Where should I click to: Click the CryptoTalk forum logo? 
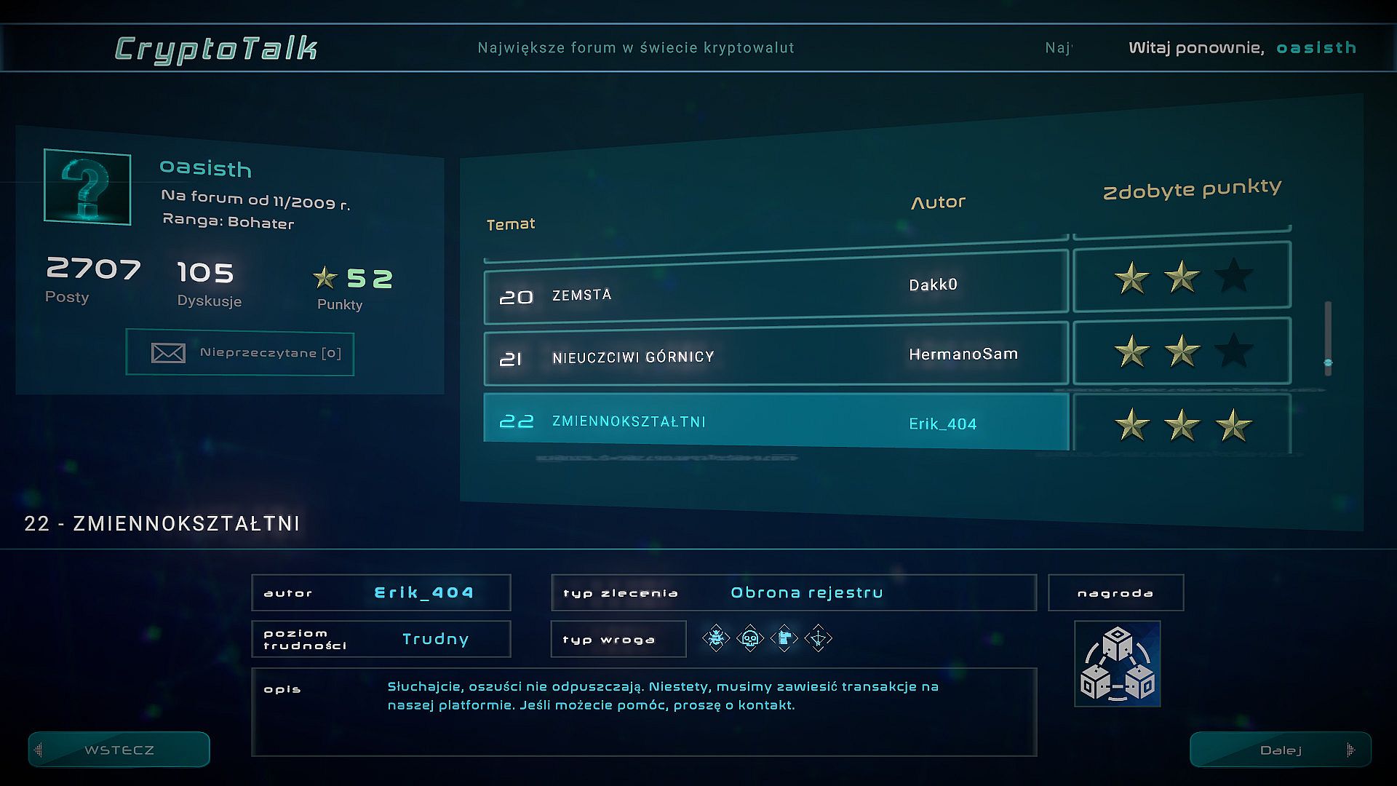[216, 49]
